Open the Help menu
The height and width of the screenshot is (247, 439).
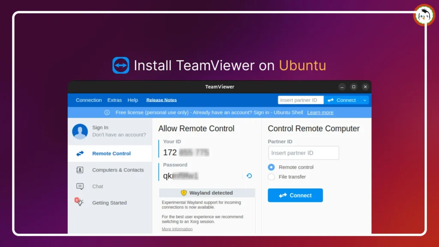click(x=133, y=100)
